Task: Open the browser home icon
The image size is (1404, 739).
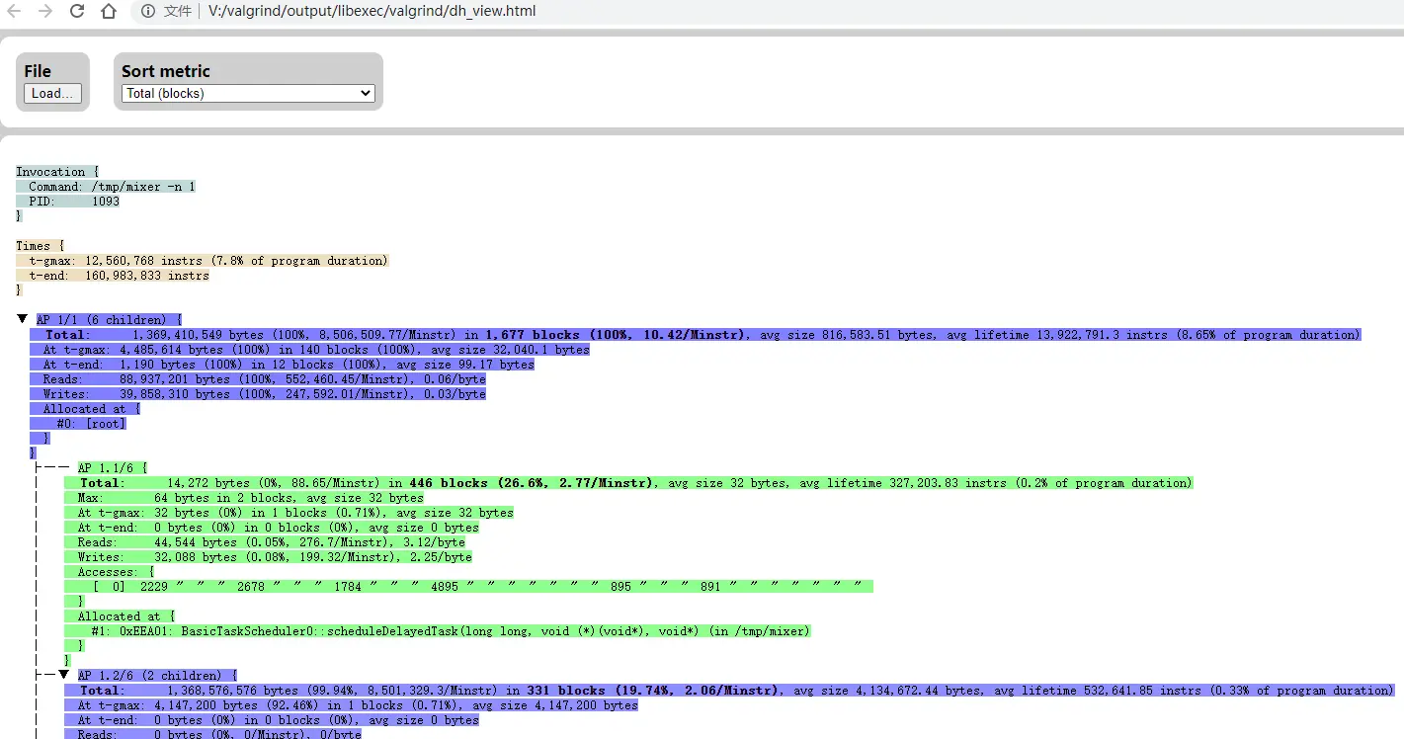Action: [x=109, y=11]
